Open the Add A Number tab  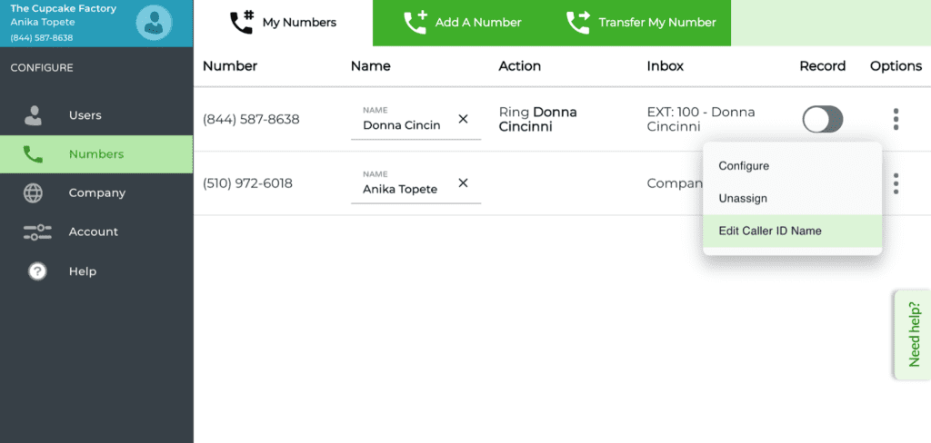pyautogui.click(x=462, y=23)
